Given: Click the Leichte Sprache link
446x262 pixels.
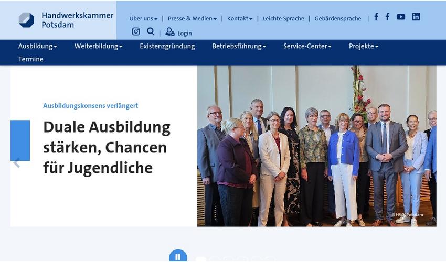Looking at the screenshot, I should 283,18.
